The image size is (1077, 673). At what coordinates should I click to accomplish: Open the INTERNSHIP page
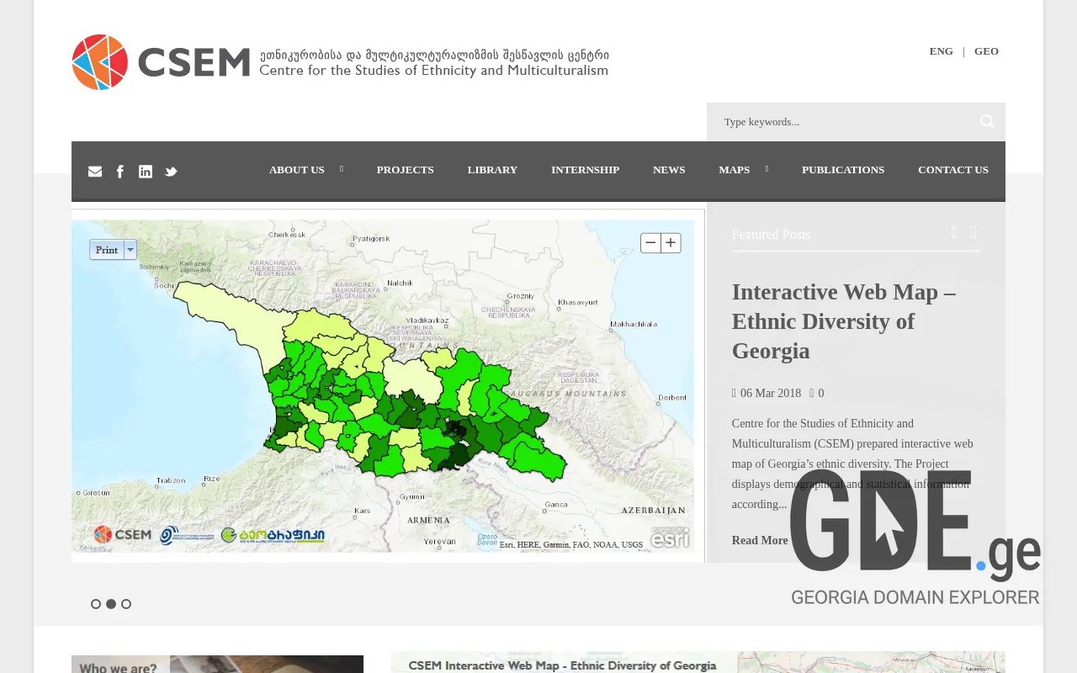(x=585, y=170)
